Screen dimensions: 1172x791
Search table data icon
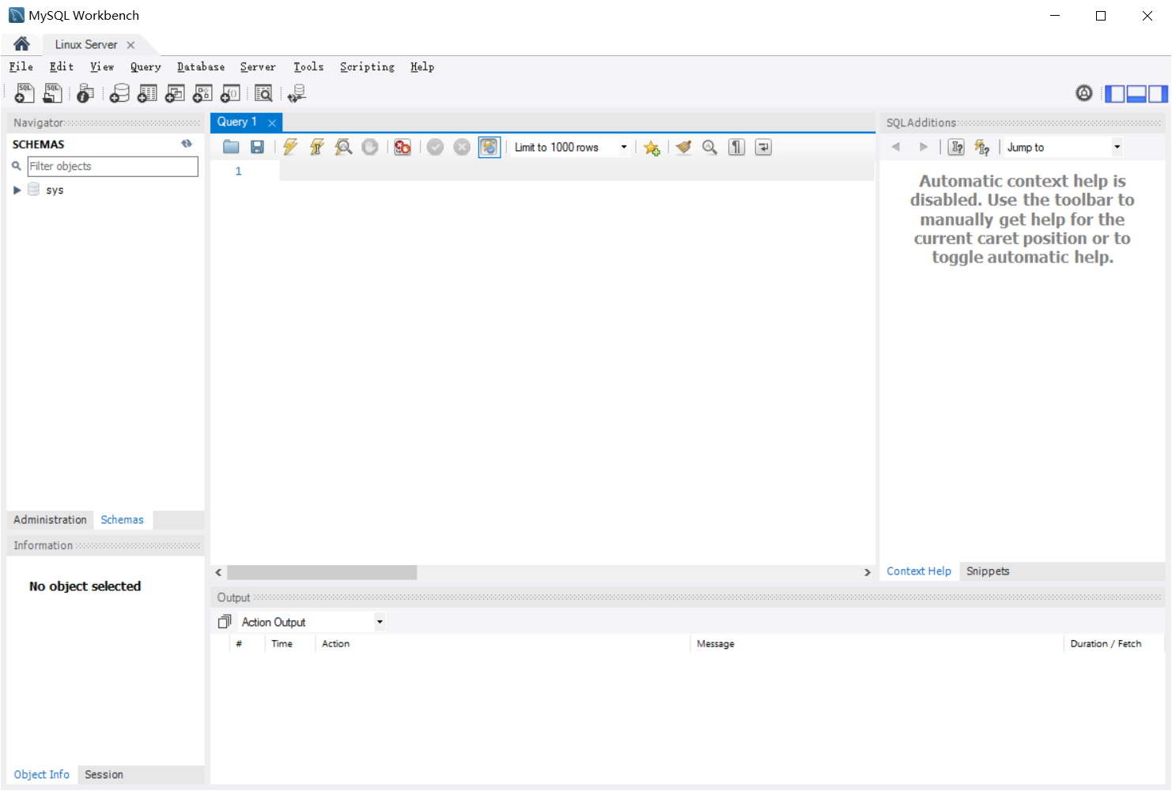[263, 93]
